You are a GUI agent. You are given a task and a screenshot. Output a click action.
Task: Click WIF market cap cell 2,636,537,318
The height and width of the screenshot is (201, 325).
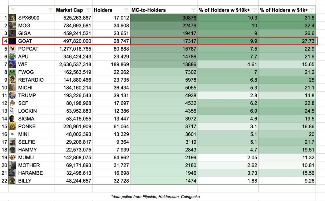click(x=73, y=64)
